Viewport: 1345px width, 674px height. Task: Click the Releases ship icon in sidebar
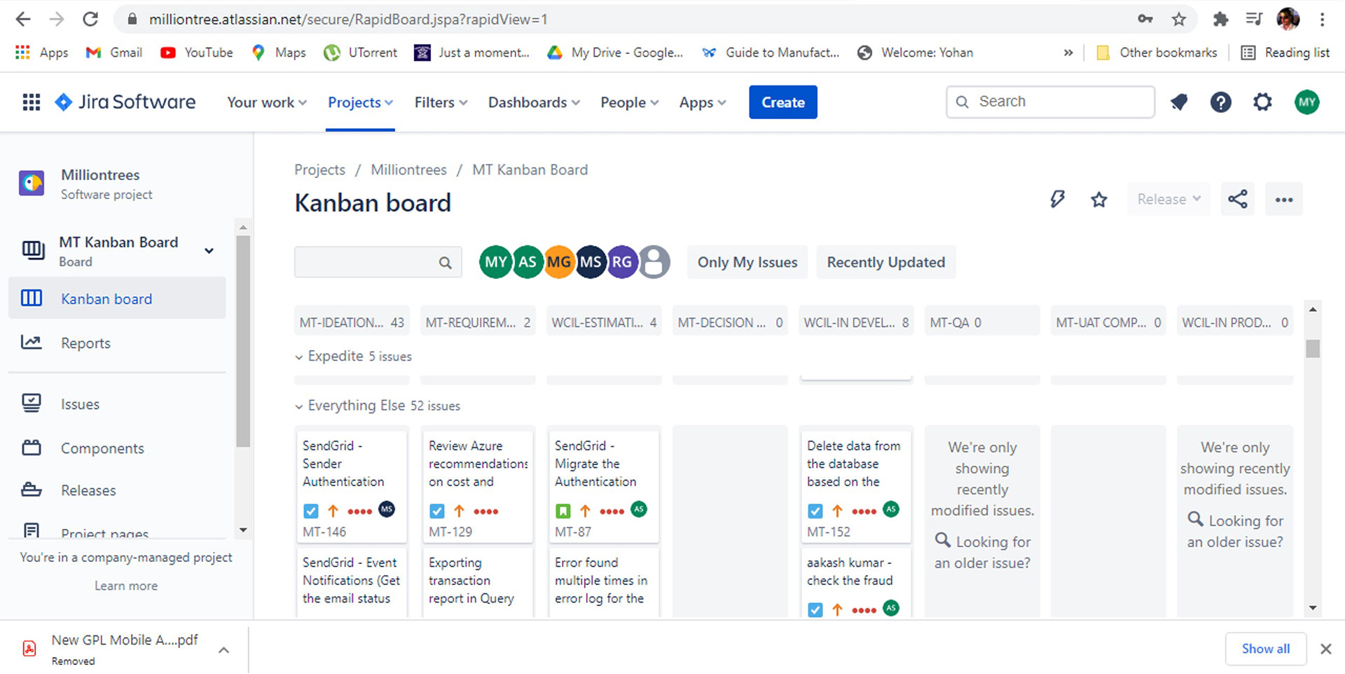32,490
